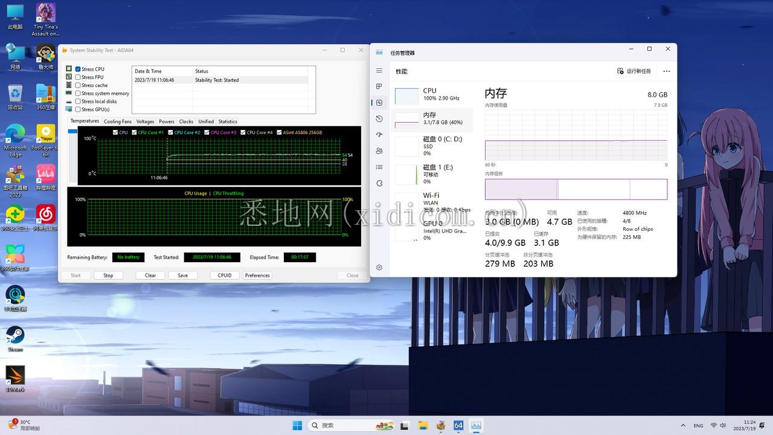Open App history page icon
The image size is (773, 435).
click(379, 119)
